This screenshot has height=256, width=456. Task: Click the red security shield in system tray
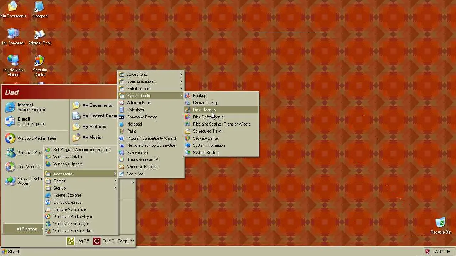click(427, 251)
